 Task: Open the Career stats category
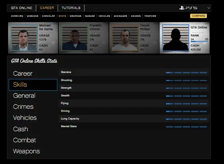coord(23,73)
